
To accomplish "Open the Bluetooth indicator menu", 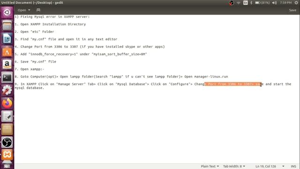I will 251,3.
